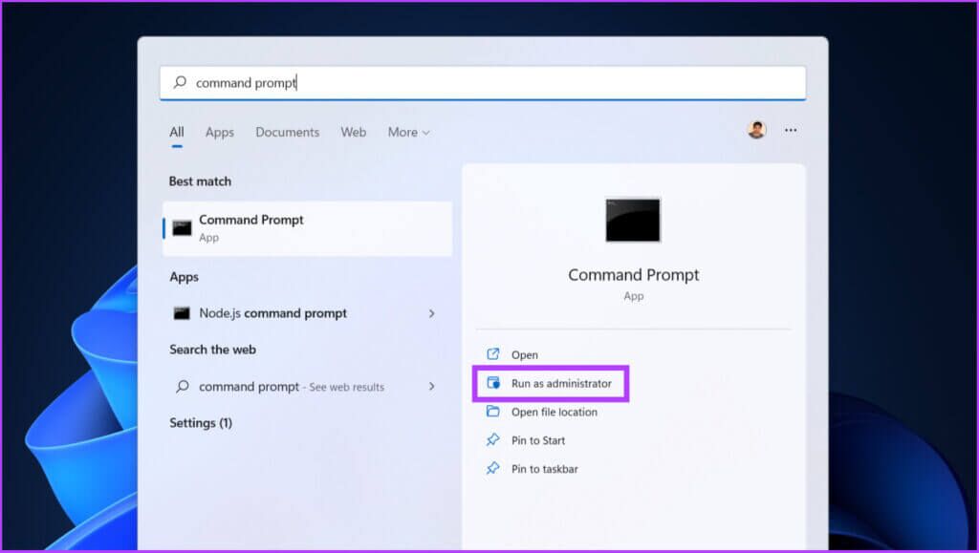Click the search magnifier icon in search box
Viewport: 979px width, 553px height.
click(180, 82)
